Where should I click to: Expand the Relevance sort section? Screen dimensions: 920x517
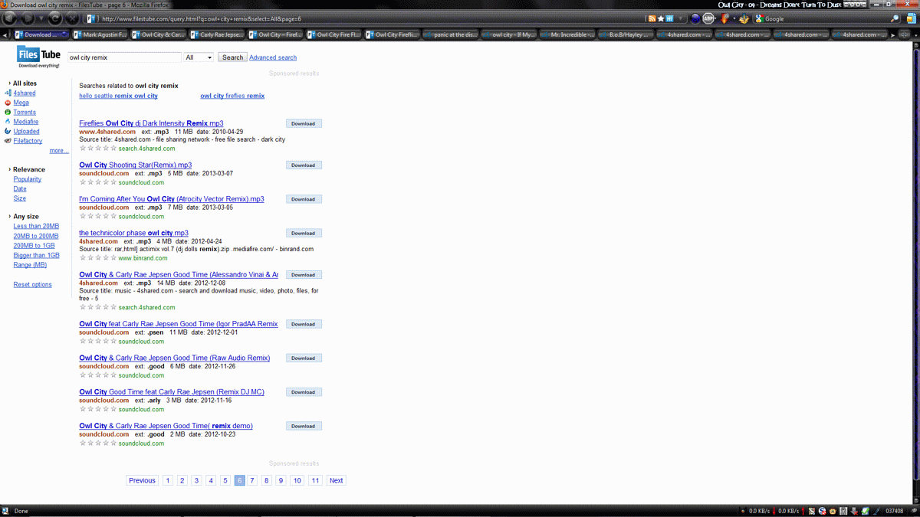pyautogui.click(x=28, y=169)
